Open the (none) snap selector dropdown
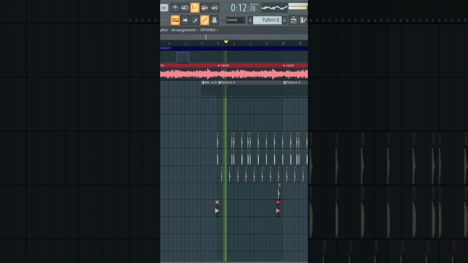 coord(235,20)
